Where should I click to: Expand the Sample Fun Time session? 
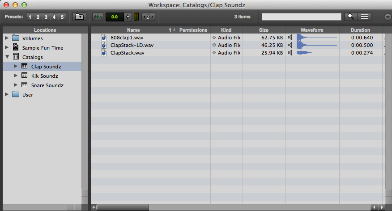point(7,47)
